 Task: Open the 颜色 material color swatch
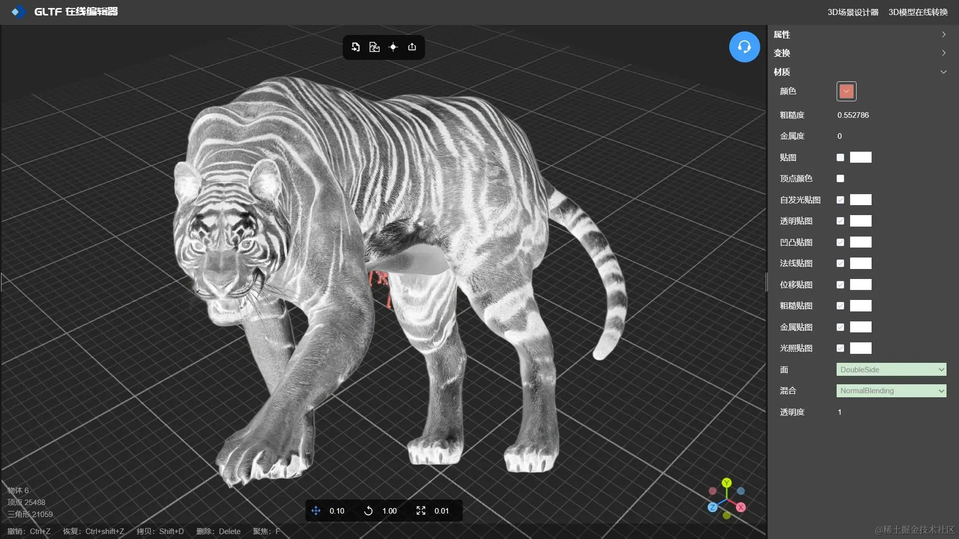846,91
